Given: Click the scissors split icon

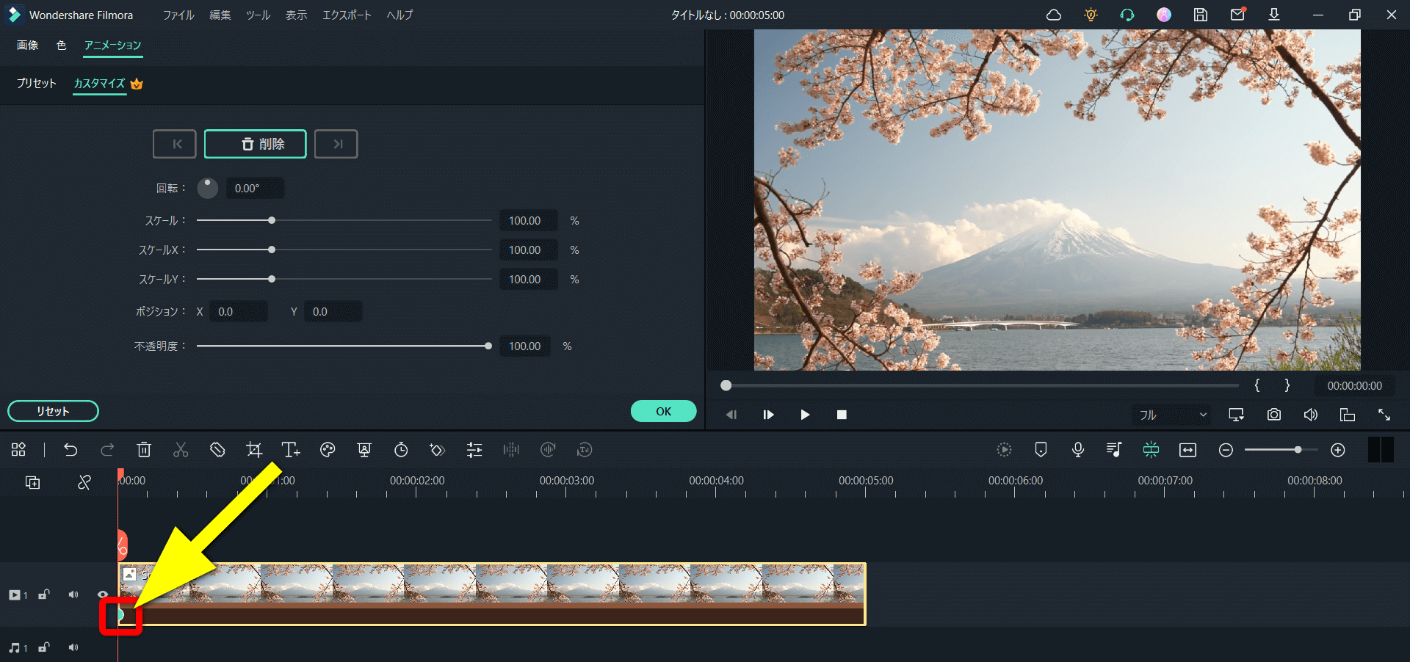Looking at the screenshot, I should 181,450.
